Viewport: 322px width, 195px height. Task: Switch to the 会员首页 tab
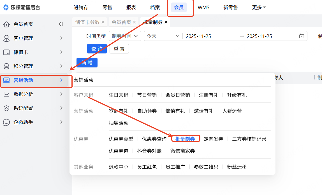[x=121, y=22]
